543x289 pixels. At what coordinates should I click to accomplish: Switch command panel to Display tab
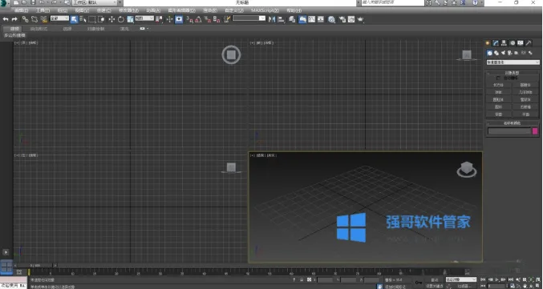click(521, 43)
